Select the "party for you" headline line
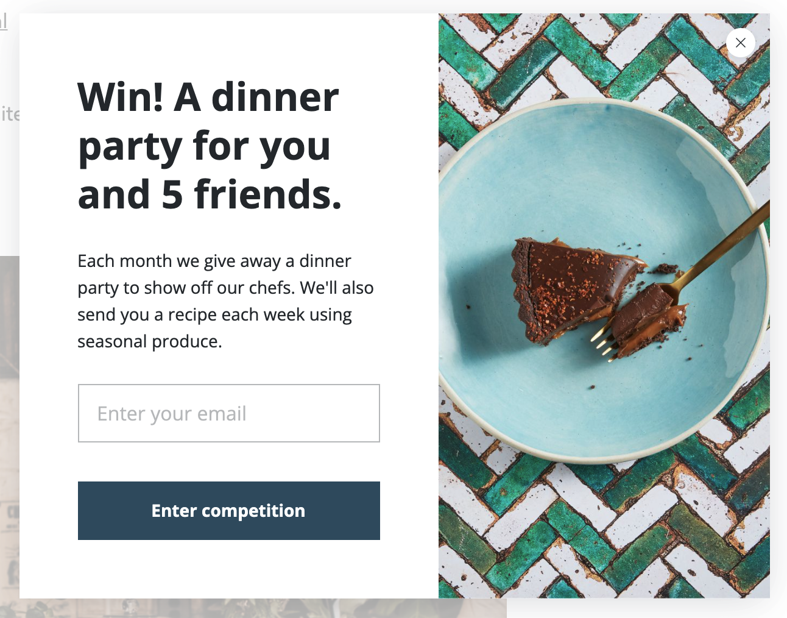 204,146
